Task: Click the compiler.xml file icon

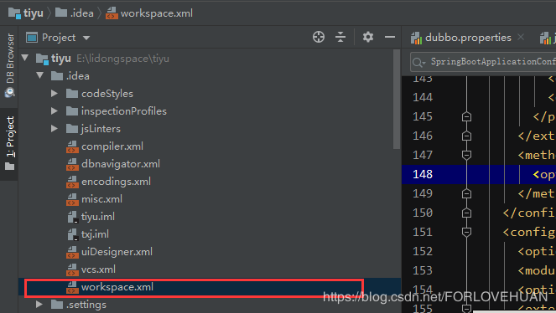Action: pos(72,146)
